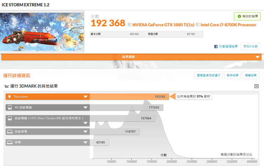Collapse the 3DMARK results section with the square arrow
Image resolution: width=264 pixels, height=166 pixels.
[256, 86]
